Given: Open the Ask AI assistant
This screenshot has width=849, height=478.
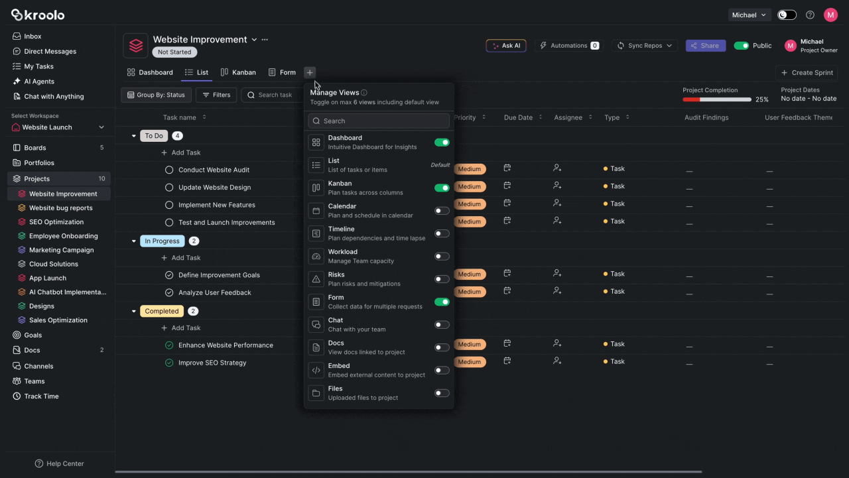Looking at the screenshot, I should coord(505,45).
